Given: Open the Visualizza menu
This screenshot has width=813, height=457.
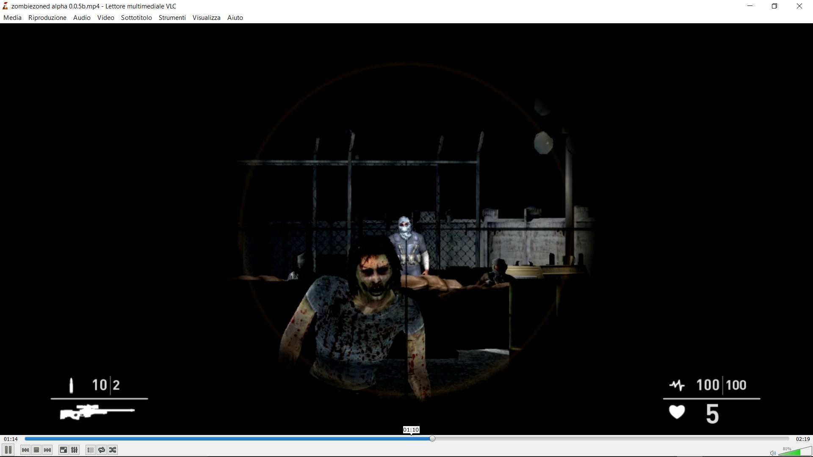Looking at the screenshot, I should coord(206,18).
